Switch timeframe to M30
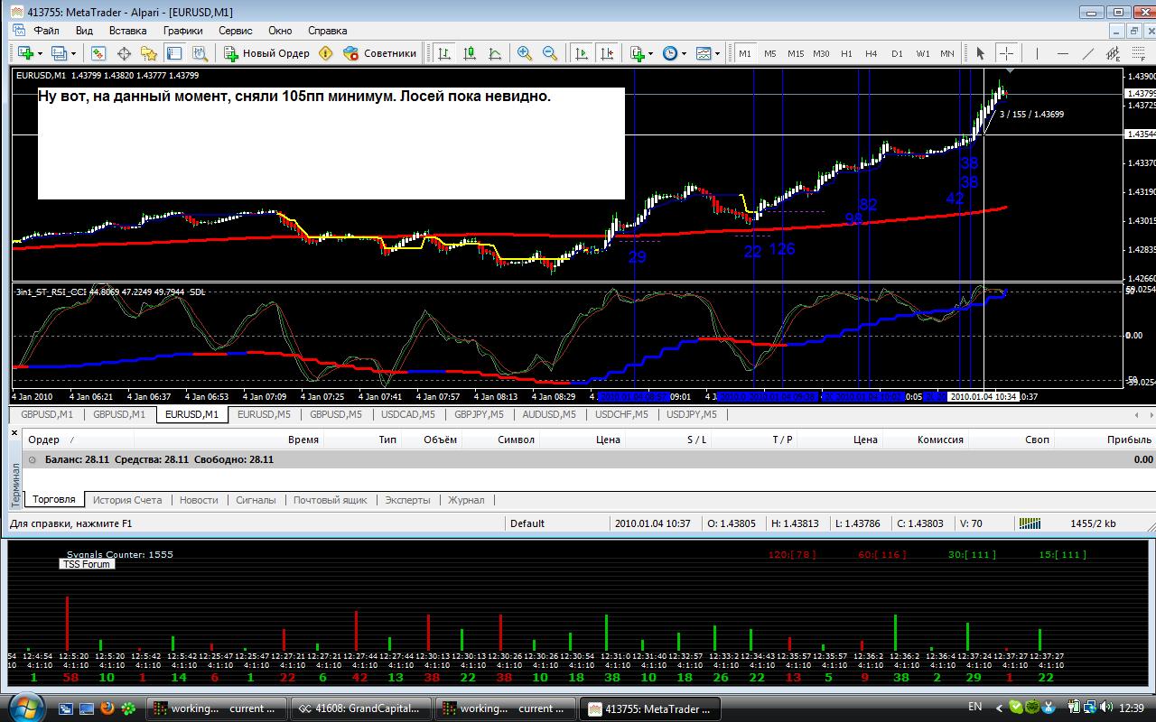Screen dimensions: 1156x722 coord(821,53)
